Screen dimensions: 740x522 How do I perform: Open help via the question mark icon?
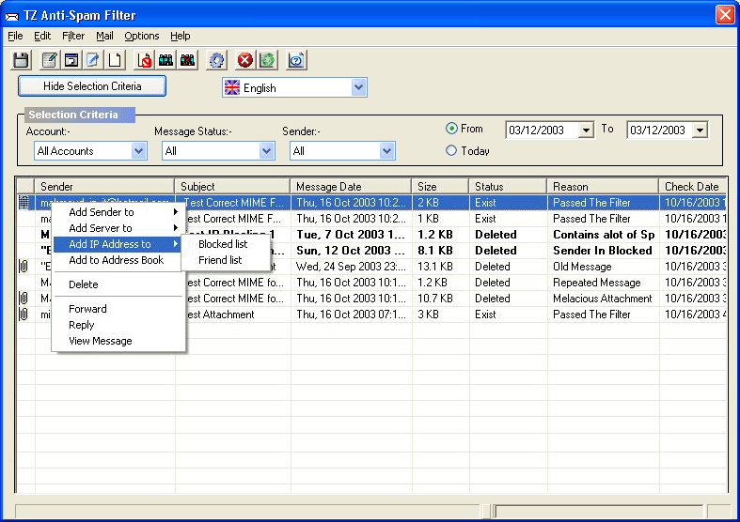tap(296, 60)
